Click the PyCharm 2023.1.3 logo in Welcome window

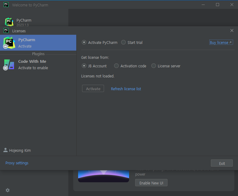pos(9,22)
